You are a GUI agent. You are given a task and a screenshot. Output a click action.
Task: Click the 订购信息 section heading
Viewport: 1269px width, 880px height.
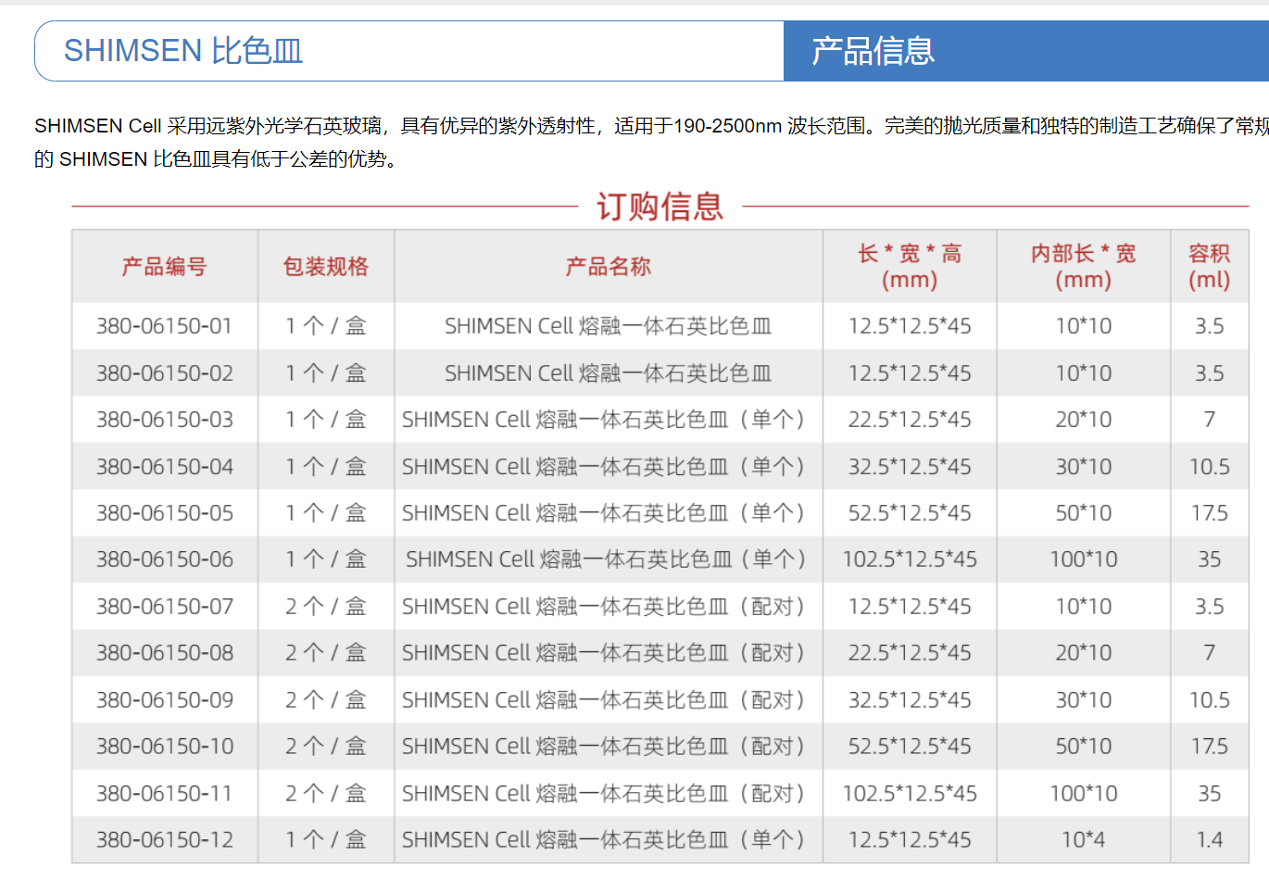click(x=660, y=206)
